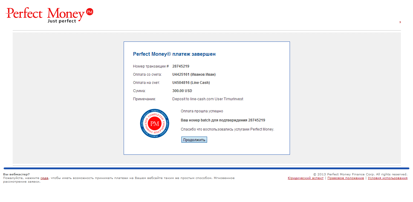Click the 'платеж завершен' heading
Image resolution: width=413 pixels, height=202 pixels.
pyautogui.click(x=174, y=54)
